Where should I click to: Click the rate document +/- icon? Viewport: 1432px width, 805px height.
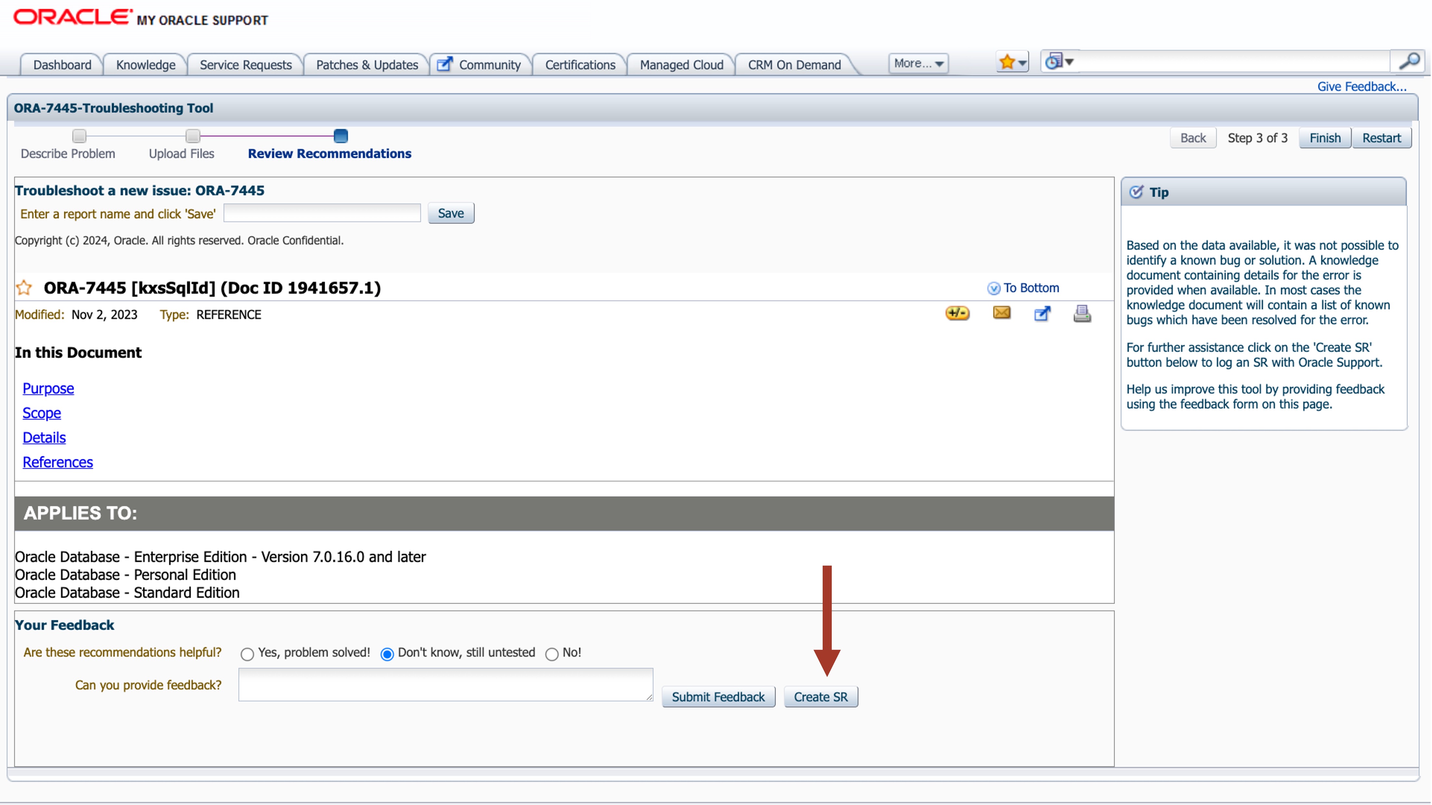coord(957,314)
